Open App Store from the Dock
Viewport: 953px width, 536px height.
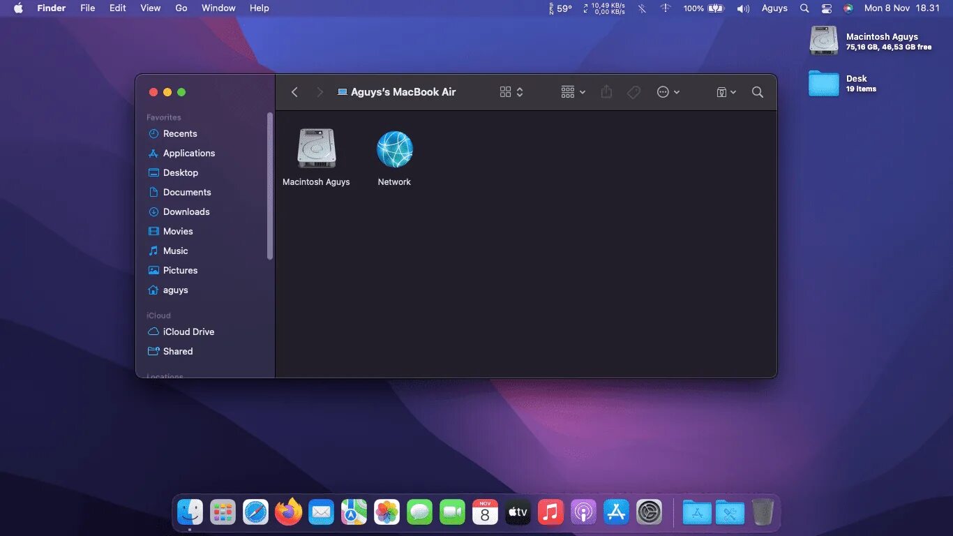point(616,513)
